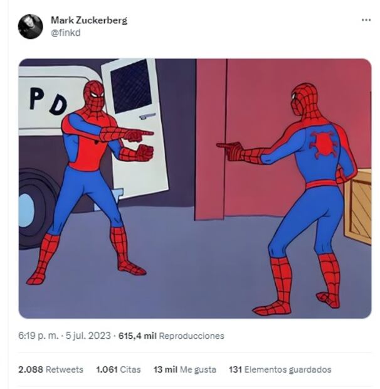Click the Reproducciones label text

(192, 336)
